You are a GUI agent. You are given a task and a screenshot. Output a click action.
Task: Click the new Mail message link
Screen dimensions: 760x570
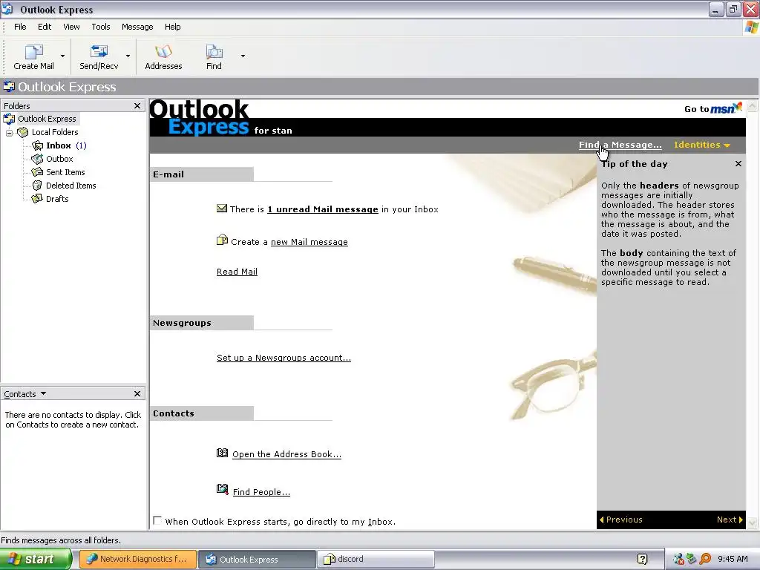pos(309,242)
